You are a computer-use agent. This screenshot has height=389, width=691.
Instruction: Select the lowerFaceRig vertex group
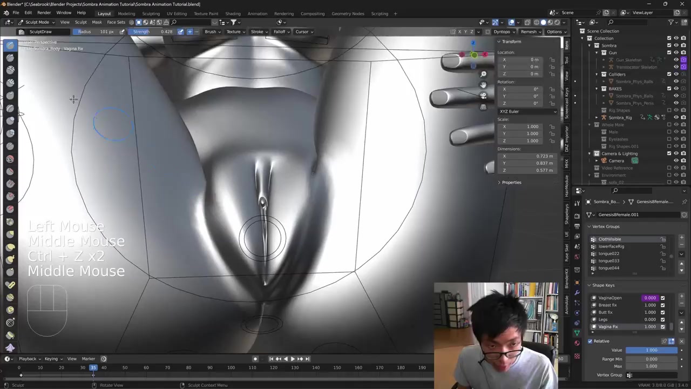[x=611, y=246]
